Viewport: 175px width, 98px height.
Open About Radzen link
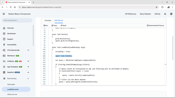click(145, 14)
